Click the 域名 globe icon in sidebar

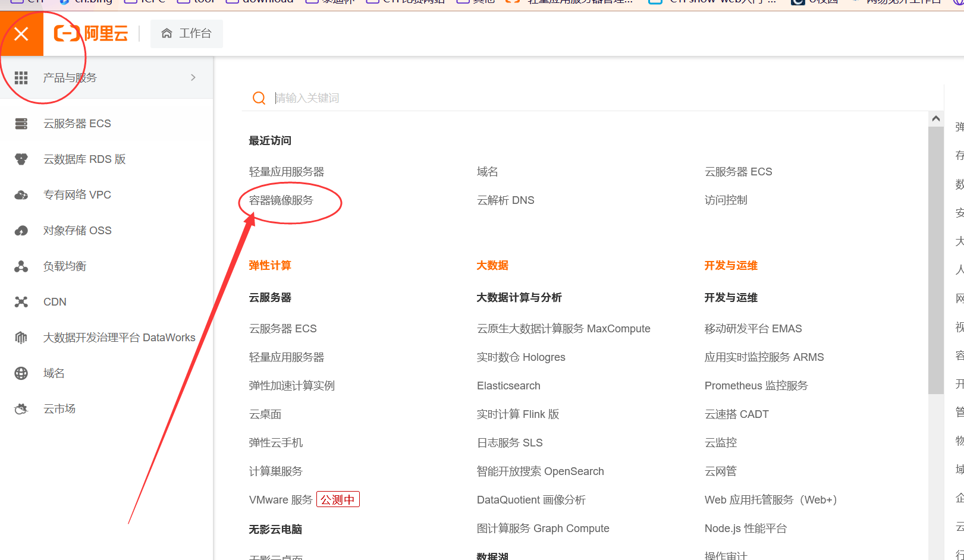coord(21,373)
